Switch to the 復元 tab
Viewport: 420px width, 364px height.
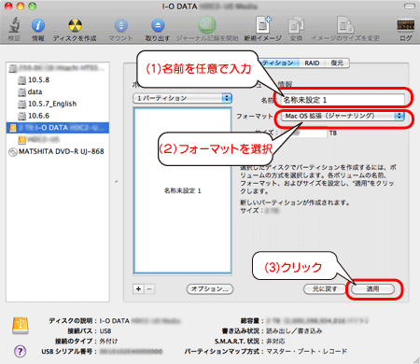click(337, 63)
